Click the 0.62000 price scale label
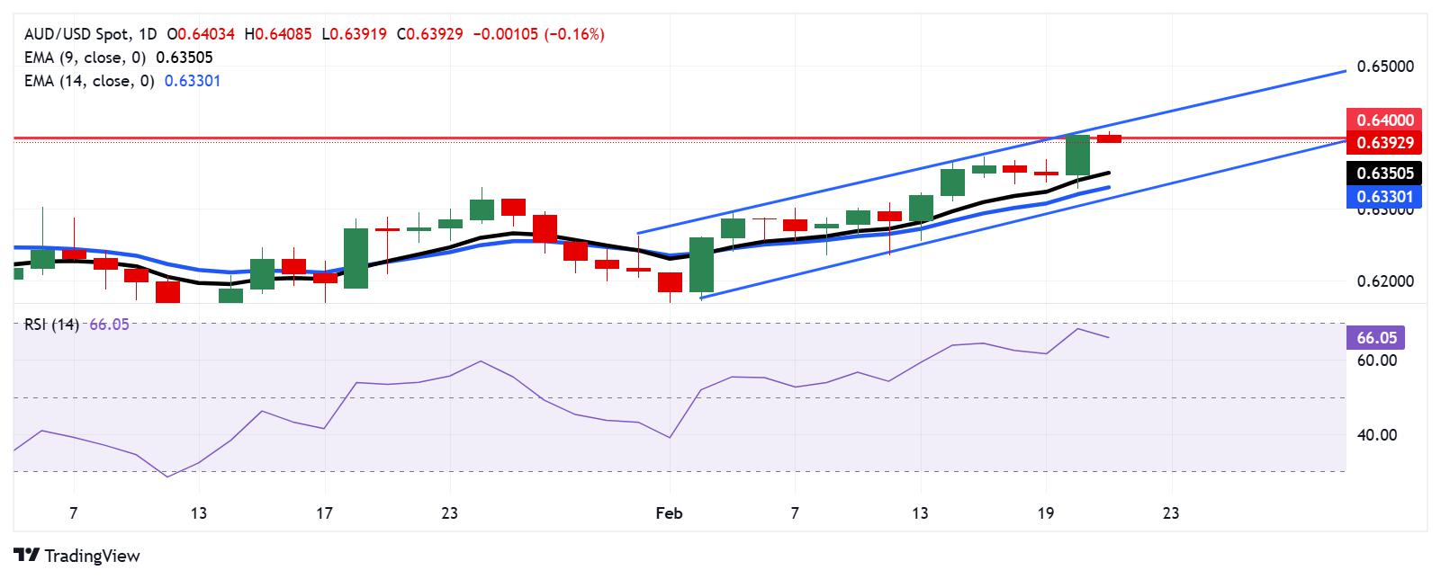1441x579 pixels. [1385, 281]
